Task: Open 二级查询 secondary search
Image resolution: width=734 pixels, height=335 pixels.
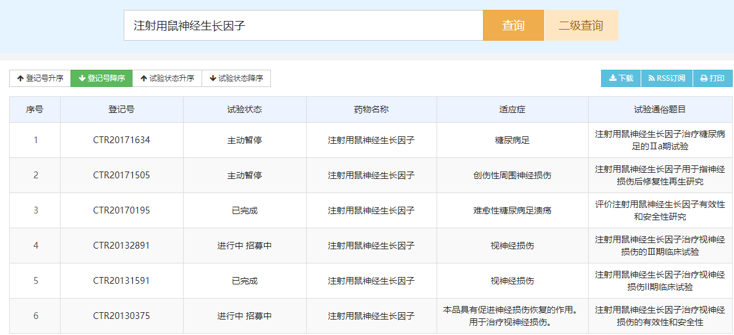Action: [581, 25]
